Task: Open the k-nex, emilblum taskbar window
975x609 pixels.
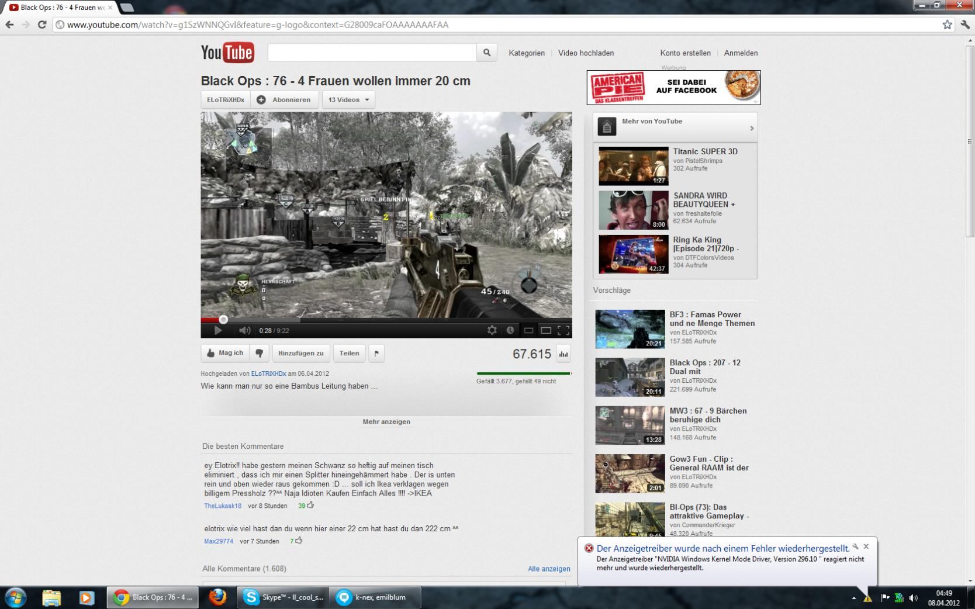Action: point(376,597)
